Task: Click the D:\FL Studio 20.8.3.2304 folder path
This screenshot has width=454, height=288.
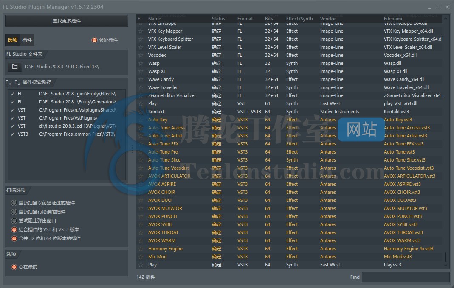Action: [x=62, y=67]
